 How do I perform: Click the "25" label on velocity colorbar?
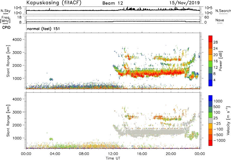coord(215,118)
